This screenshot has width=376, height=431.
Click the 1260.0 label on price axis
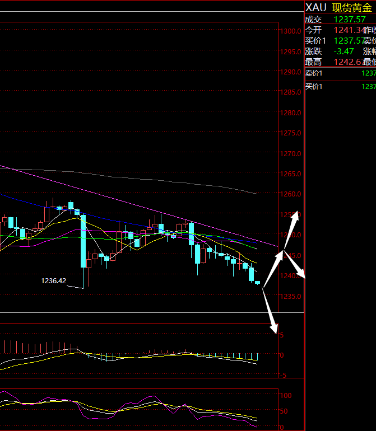(x=291, y=194)
